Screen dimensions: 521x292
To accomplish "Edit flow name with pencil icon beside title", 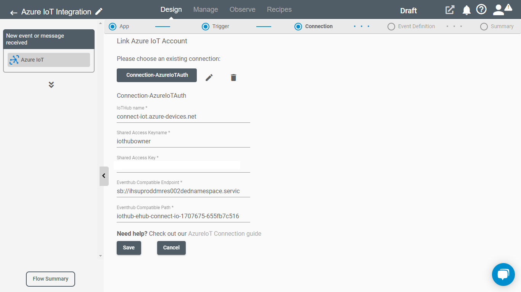I will coord(99,11).
